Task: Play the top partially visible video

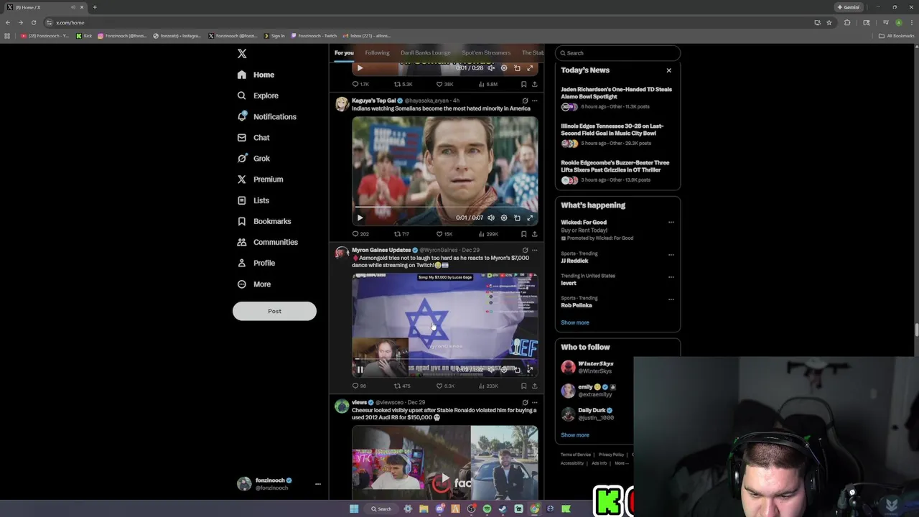Action: tap(360, 68)
